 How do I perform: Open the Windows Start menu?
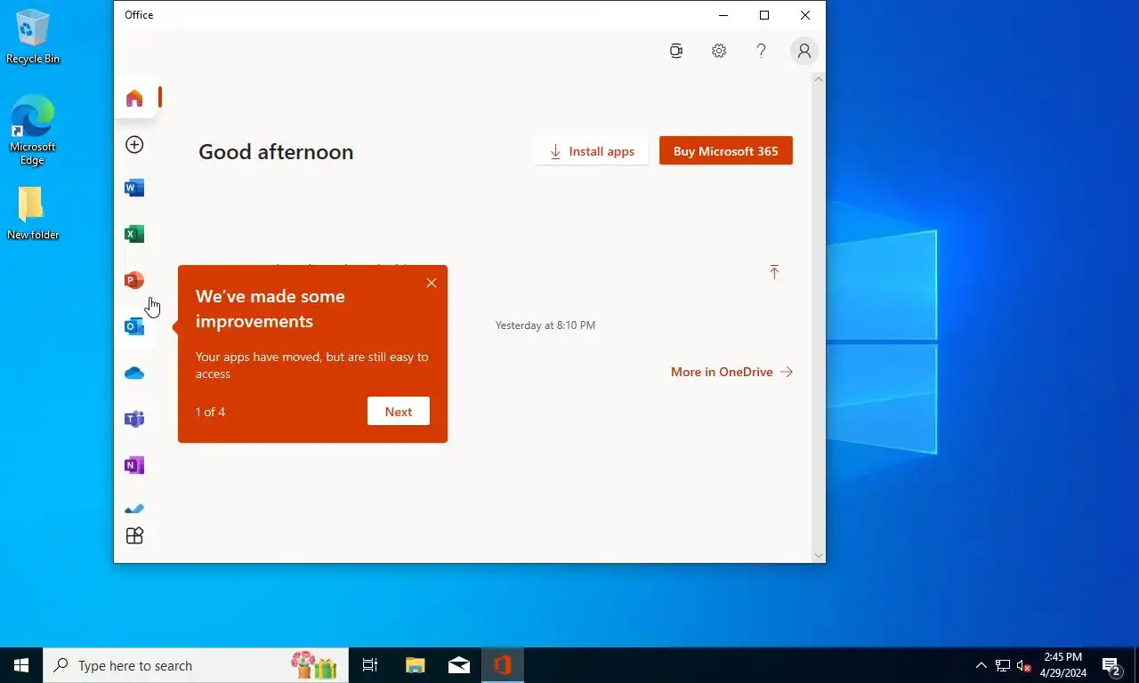[21, 665]
